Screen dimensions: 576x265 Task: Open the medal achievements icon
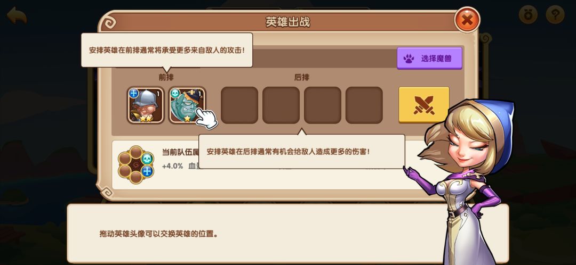point(528,15)
